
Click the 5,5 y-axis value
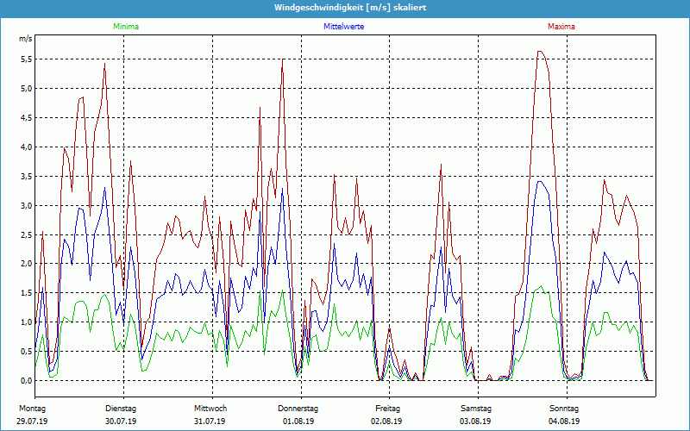[x=27, y=59]
